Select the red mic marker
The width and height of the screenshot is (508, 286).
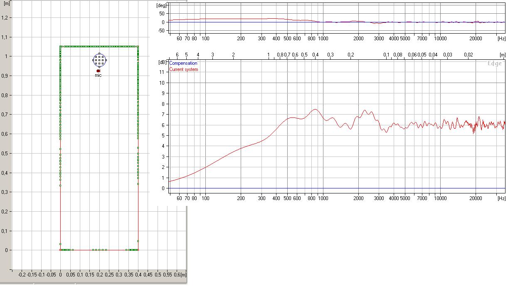(x=99, y=71)
